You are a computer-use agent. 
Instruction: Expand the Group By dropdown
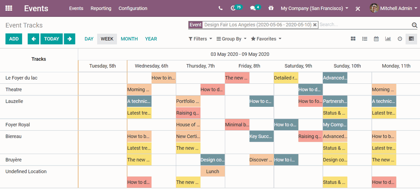pyautogui.click(x=231, y=39)
